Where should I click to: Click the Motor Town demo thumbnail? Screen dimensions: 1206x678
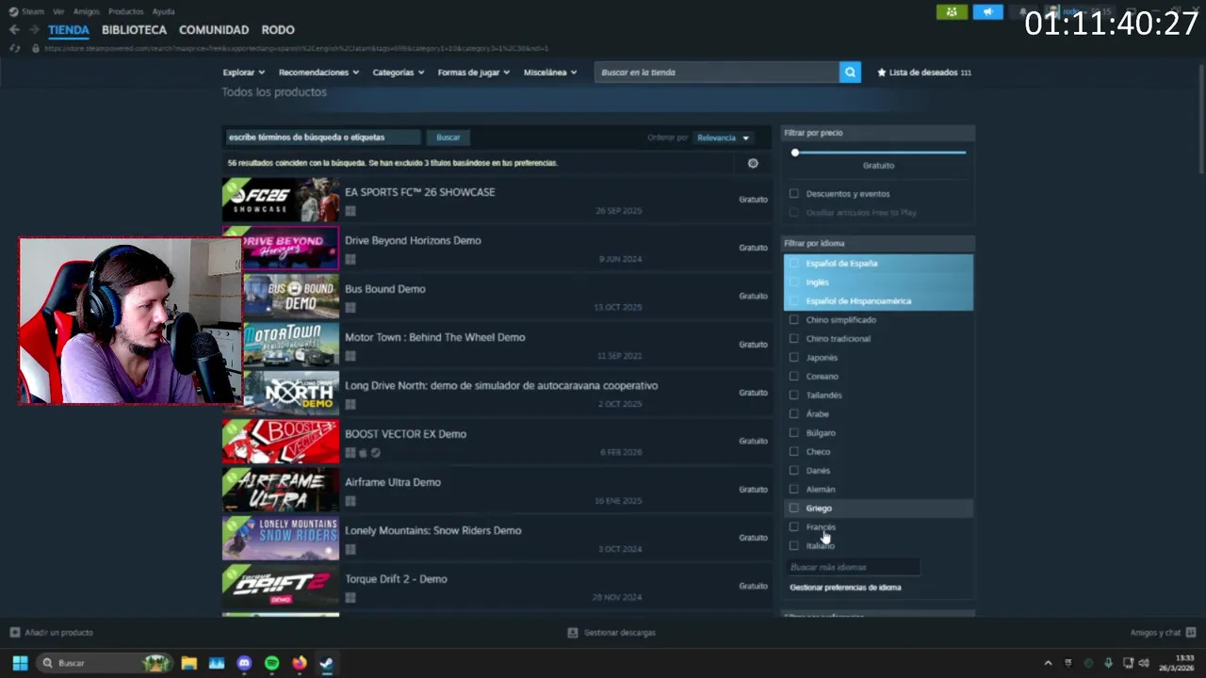point(291,345)
